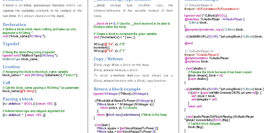This screenshot has height=133, width=266.
Task: Click the line "return self;"
Action: click(x=195, y=106)
